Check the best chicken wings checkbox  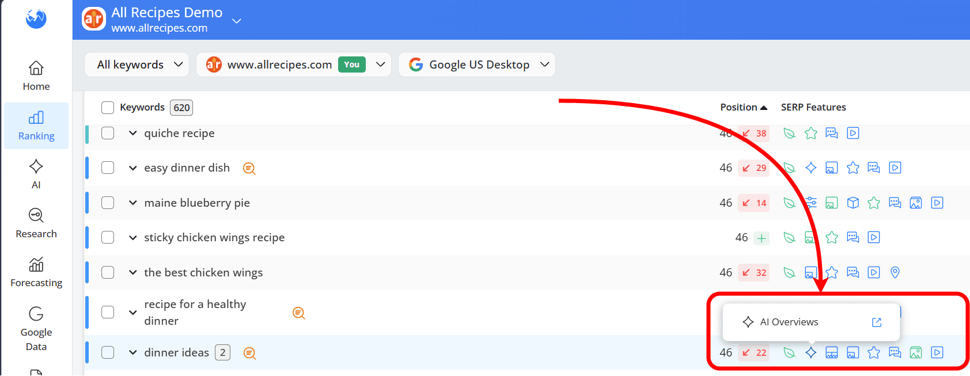108,272
